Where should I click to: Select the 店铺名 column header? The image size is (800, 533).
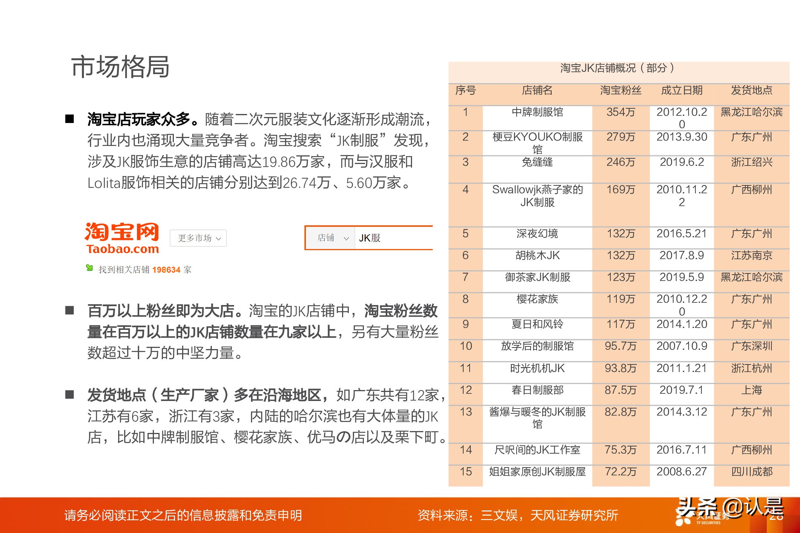coord(537,90)
